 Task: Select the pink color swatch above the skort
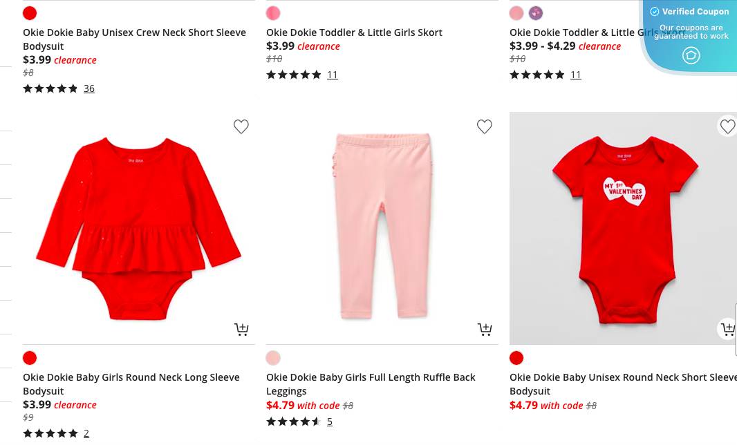pos(273,13)
